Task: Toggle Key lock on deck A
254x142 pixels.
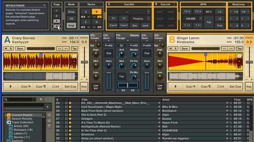Action: (84, 87)
